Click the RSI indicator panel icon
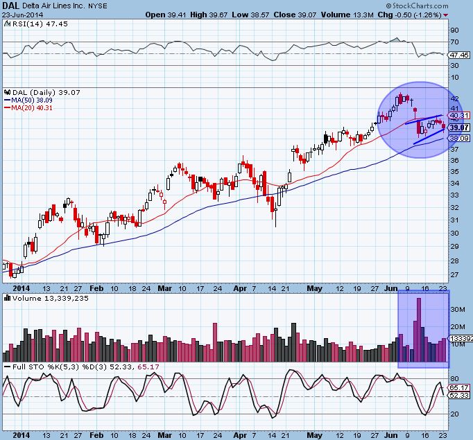This screenshot has width=473, height=440. click(x=7, y=24)
